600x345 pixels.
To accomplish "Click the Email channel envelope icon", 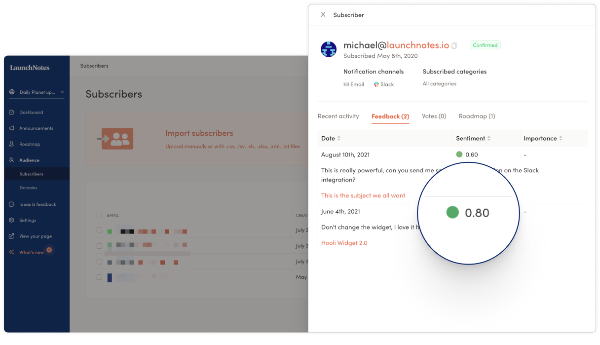I will pos(346,84).
